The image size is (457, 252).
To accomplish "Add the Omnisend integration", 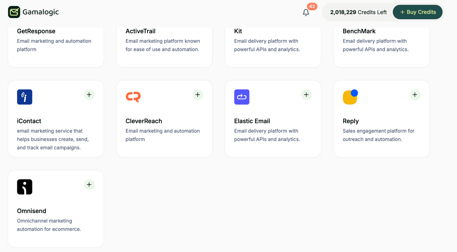I will 89,184.
